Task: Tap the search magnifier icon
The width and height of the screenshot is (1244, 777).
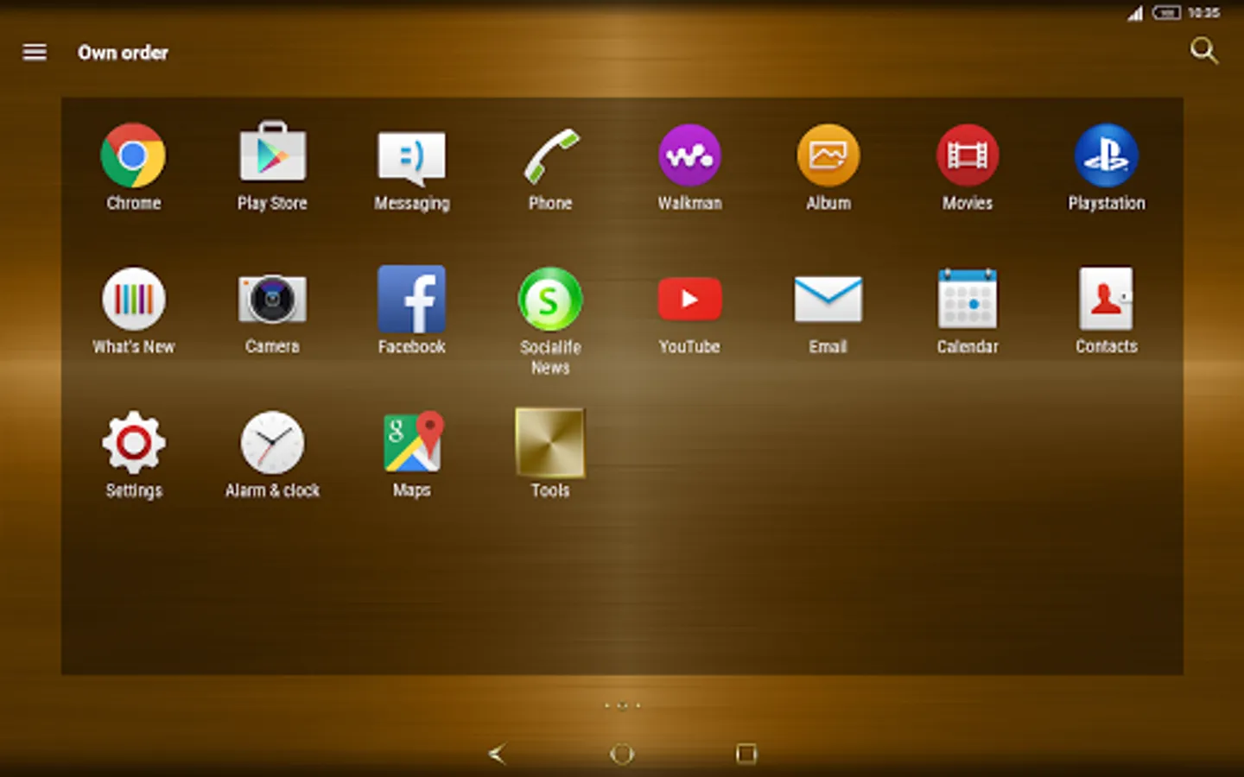Action: 1203,51
